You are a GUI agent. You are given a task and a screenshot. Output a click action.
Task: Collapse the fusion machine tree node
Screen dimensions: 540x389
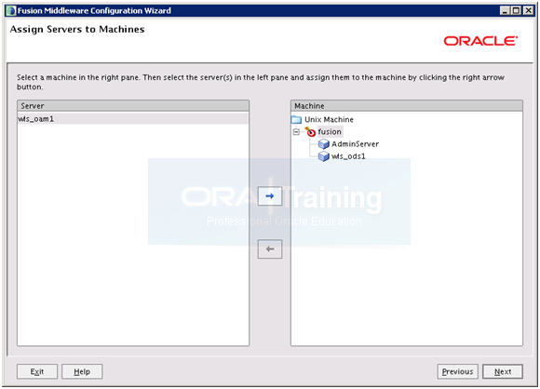pyautogui.click(x=296, y=132)
